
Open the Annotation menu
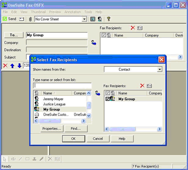(x=73, y=12)
